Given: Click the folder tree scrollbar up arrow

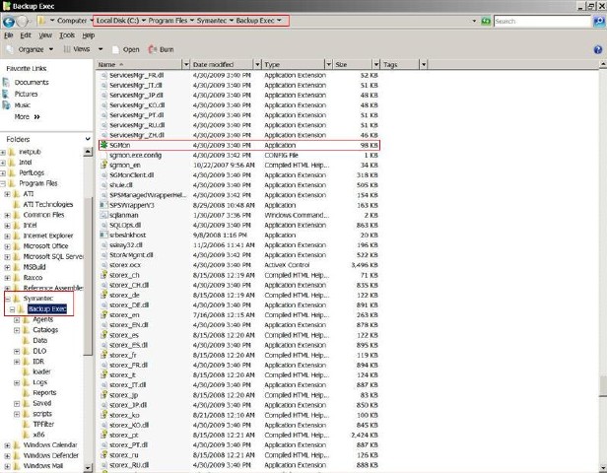Looking at the screenshot, I should (x=88, y=152).
